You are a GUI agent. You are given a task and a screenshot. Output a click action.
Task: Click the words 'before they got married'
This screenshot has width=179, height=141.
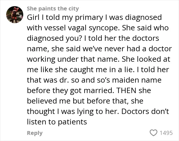pyautogui.click(x=70, y=91)
